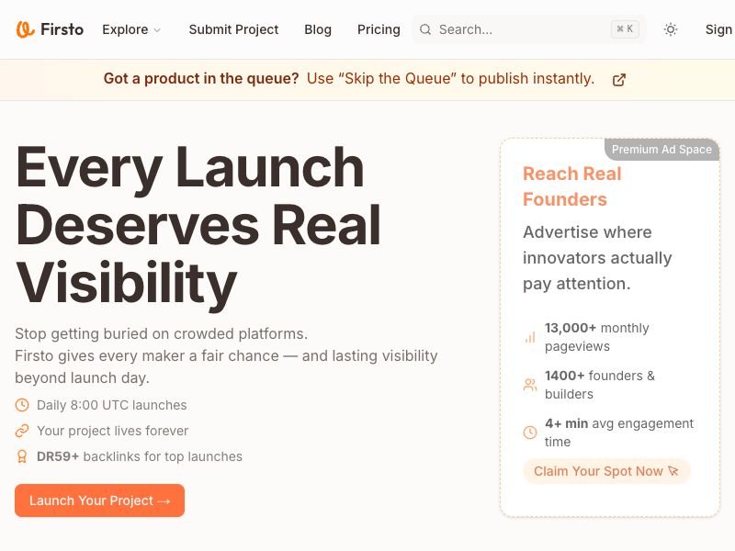The height and width of the screenshot is (551, 735).
Task: Click the Firsto logo icon
Action: coord(26,29)
